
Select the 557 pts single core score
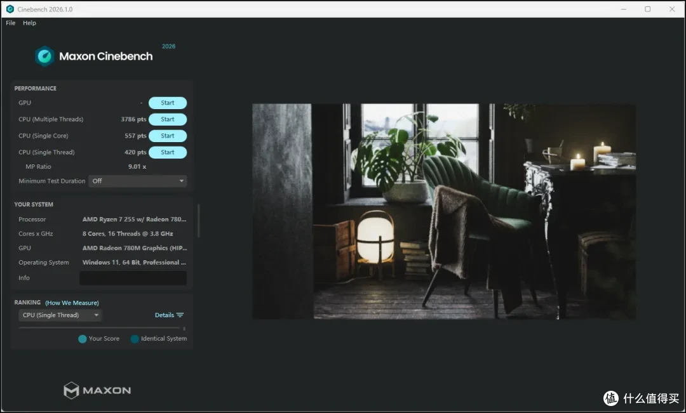point(135,136)
